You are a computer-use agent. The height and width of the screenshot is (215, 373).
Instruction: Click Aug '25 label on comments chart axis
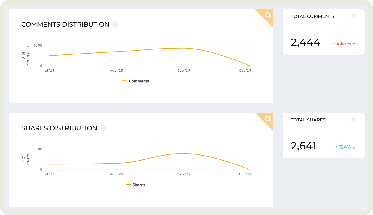(116, 71)
